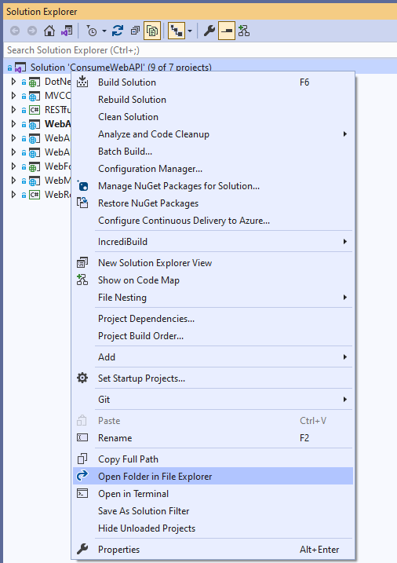Click the wrench Properties toolbar icon
Viewport: 397px width, 563px height.
click(x=209, y=31)
